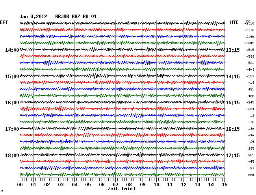Image resolution: width=256 pixels, height=195 pixels.
Task: Click the "CET" timezone label
Action: [x=4, y=22]
